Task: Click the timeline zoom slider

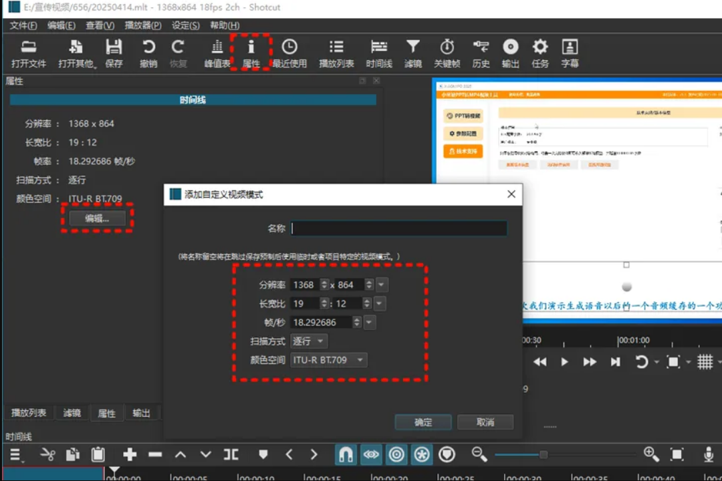Action: click(x=543, y=455)
